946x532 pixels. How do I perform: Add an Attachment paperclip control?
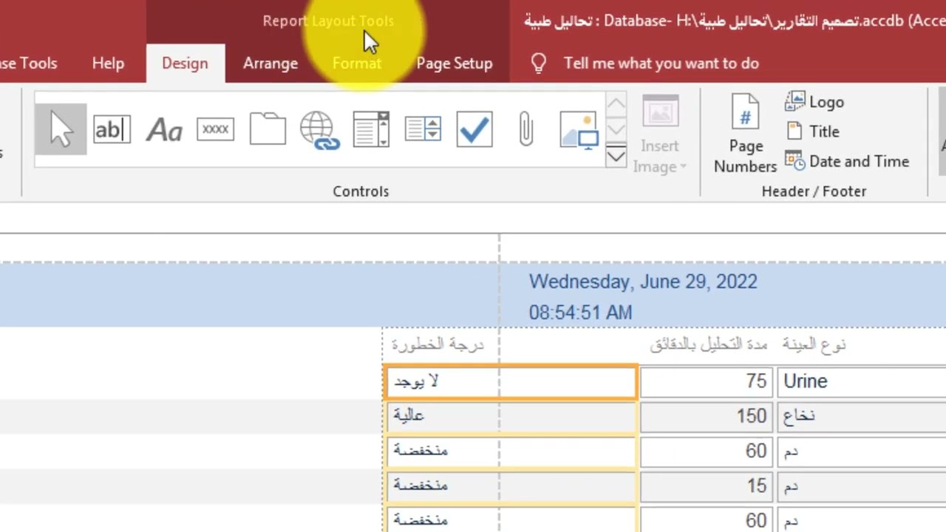point(525,130)
